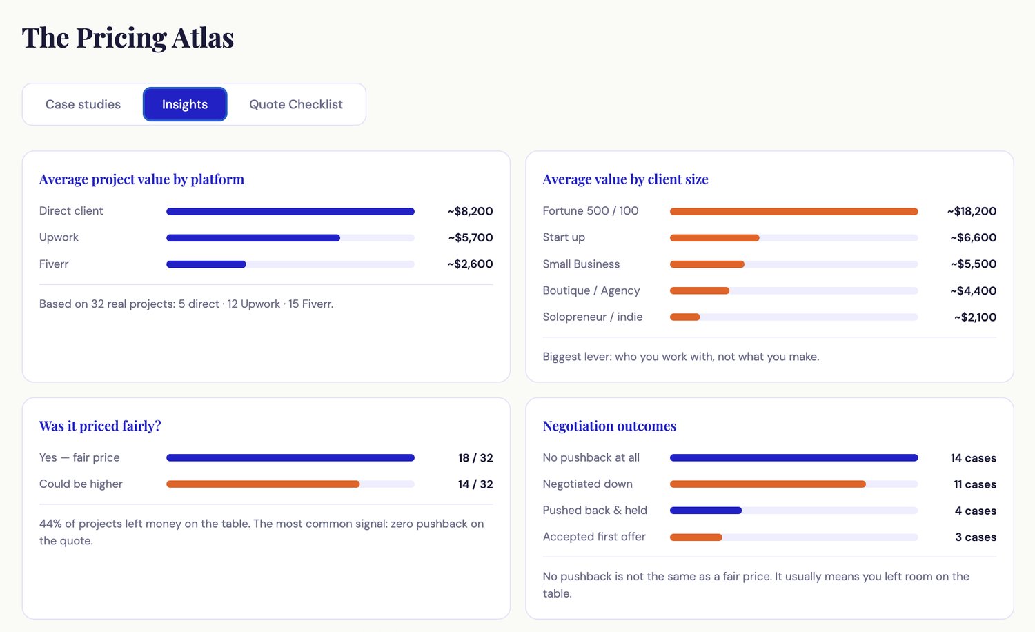Click the ~$4,400 value
This screenshot has width=1035, height=632.
[x=974, y=290]
